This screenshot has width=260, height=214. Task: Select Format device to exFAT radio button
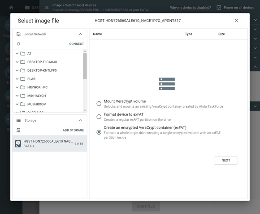pos(99,117)
